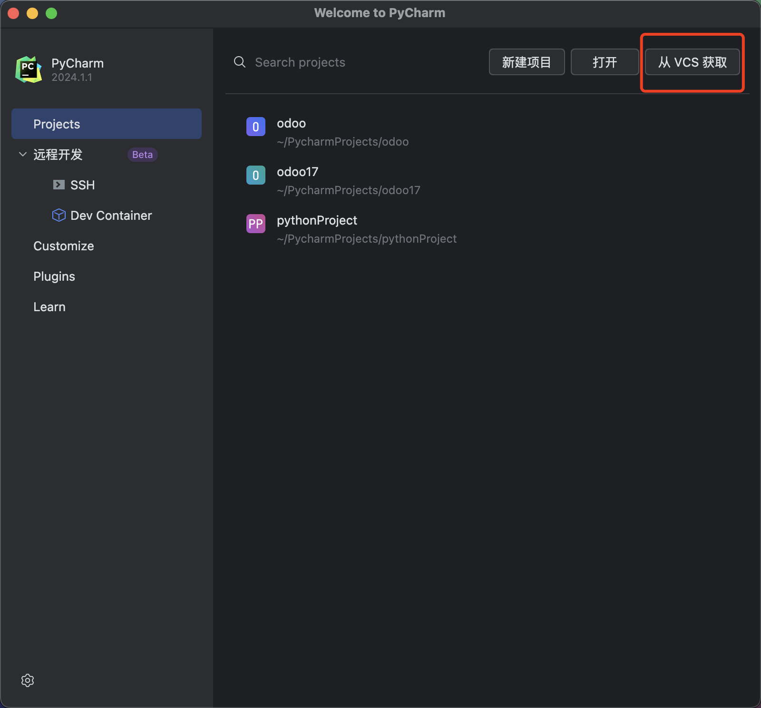
Task: Click the search magnifier icon
Action: tap(240, 62)
